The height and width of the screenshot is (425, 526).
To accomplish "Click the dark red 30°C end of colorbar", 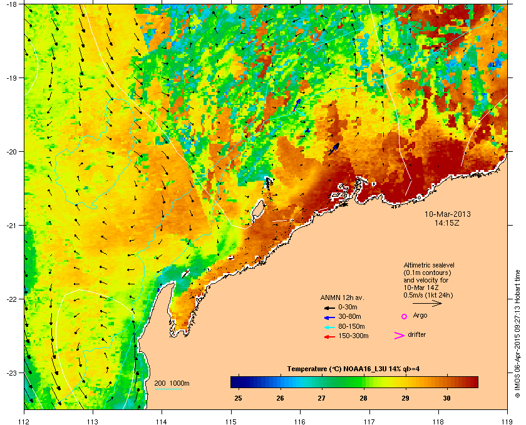I will tap(472, 382).
